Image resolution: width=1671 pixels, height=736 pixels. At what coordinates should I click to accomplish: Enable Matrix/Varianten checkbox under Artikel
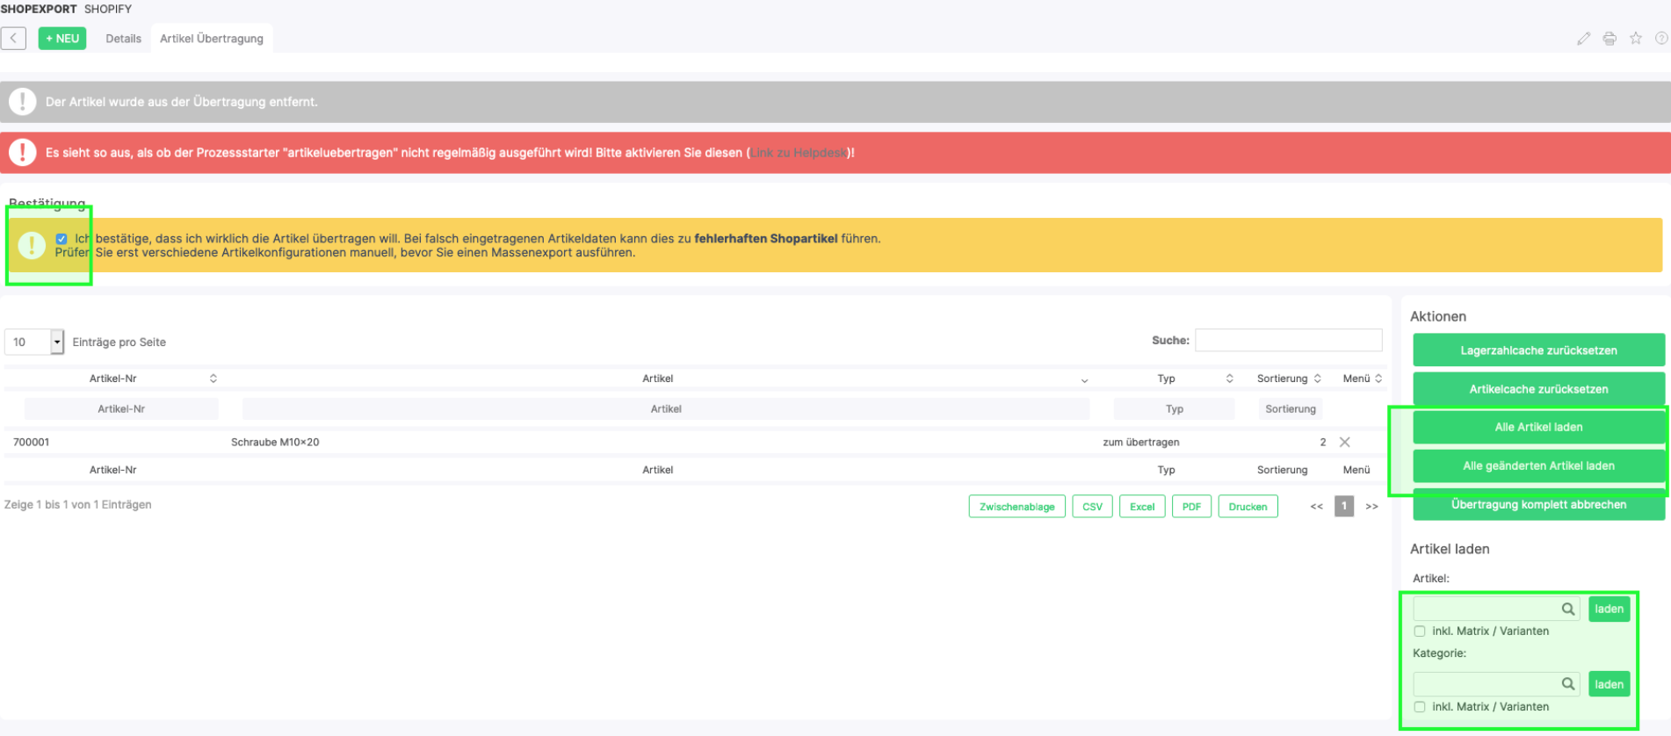coord(1420,631)
